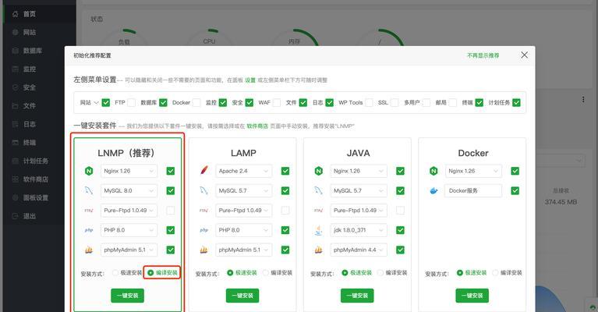This screenshot has height=312, width=598.
Task: Click the globe icon beside 网站
Action: click(16, 33)
